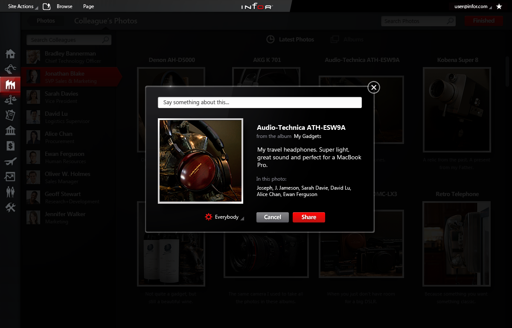Click the 'Say something about this...' field
The image size is (512, 328).
click(x=260, y=102)
